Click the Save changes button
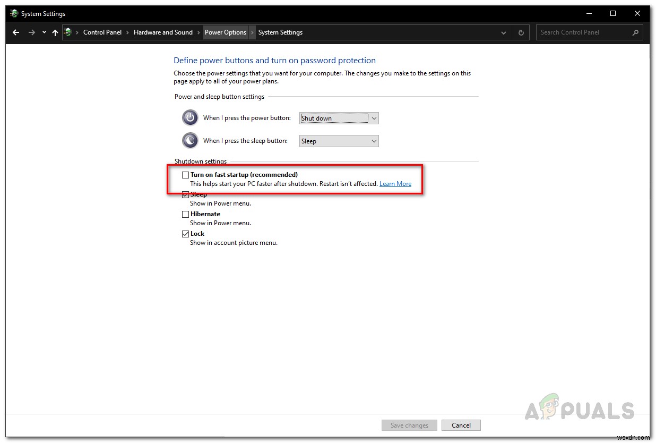The image size is (656, 443). click(409, 425)
